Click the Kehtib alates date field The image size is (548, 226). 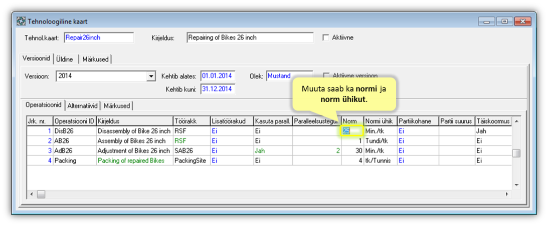point(218,75)
